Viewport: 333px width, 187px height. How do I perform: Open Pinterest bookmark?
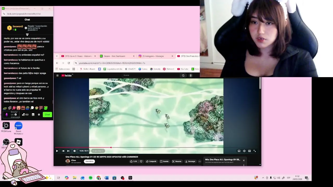(x=169, y=69)
